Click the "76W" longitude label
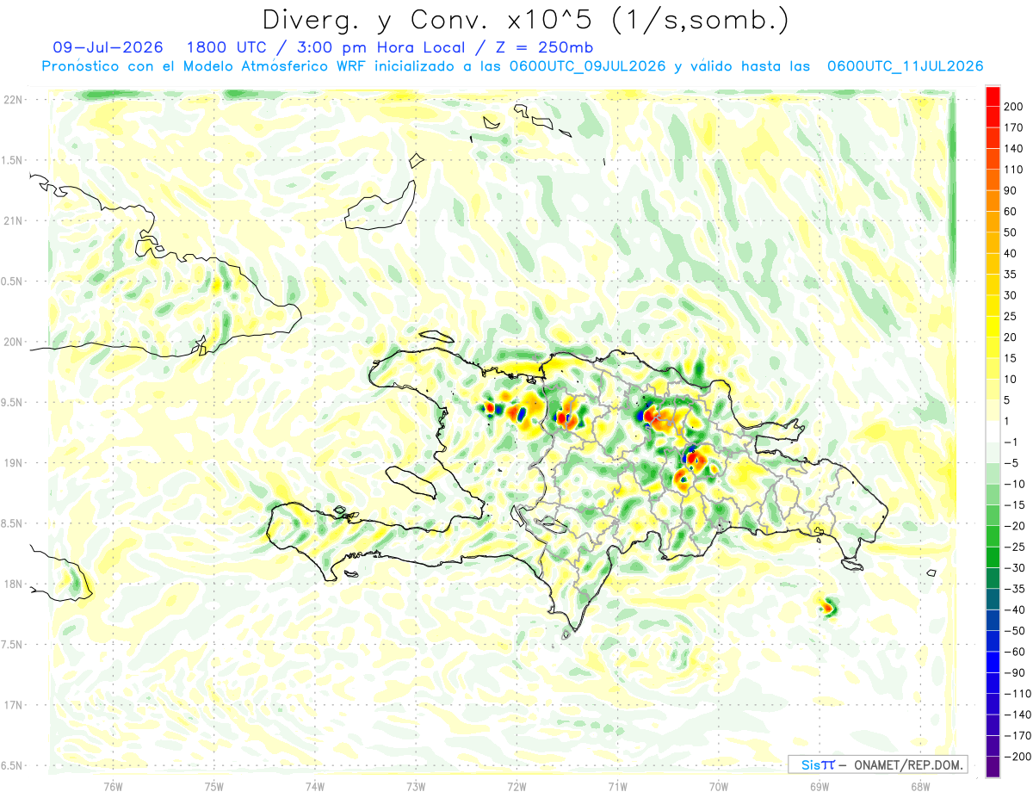The image size is (1033, 798). 113,786
